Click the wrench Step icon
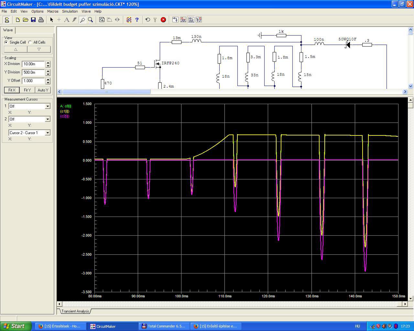This screenshot has height=331, width=414. 155,20
